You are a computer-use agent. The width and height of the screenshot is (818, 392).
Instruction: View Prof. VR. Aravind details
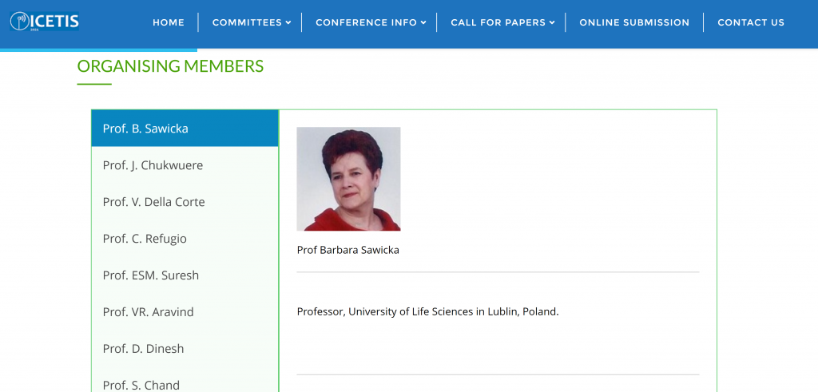coord(185,312)
